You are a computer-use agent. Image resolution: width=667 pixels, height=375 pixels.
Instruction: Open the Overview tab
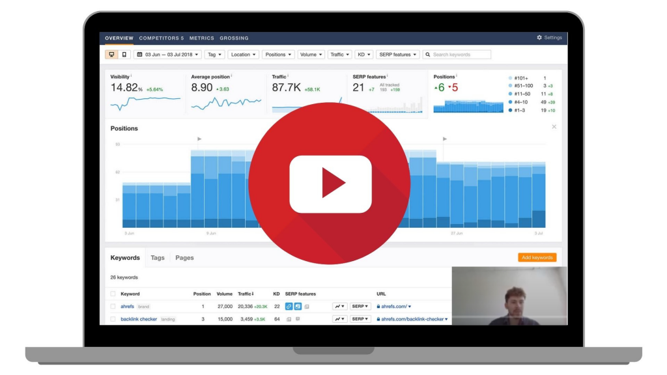(119, 38)
